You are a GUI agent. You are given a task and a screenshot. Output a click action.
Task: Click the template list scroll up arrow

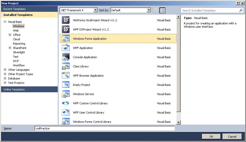click(178, 17)
